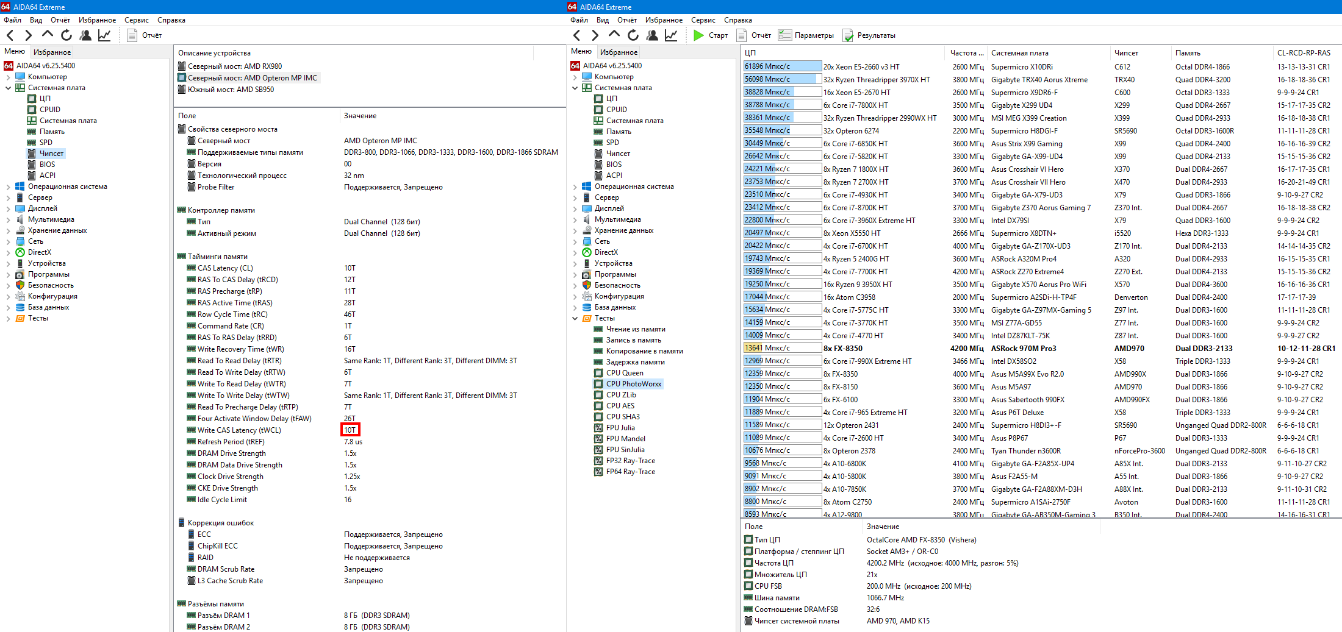Click the Хранение данных icon in right window tree

(587, 230)
